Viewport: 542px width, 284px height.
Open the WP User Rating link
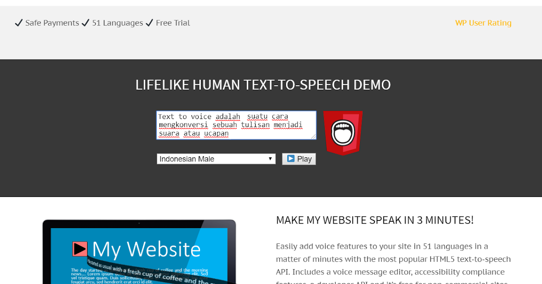483,23
